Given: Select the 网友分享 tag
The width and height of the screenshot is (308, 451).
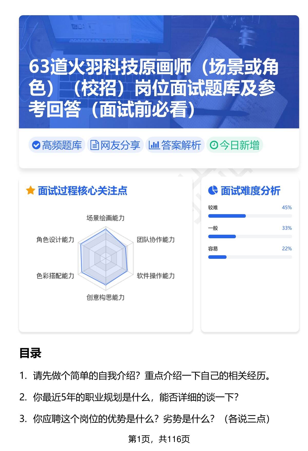Looking at the screenshot, I should tap(115, 145).
